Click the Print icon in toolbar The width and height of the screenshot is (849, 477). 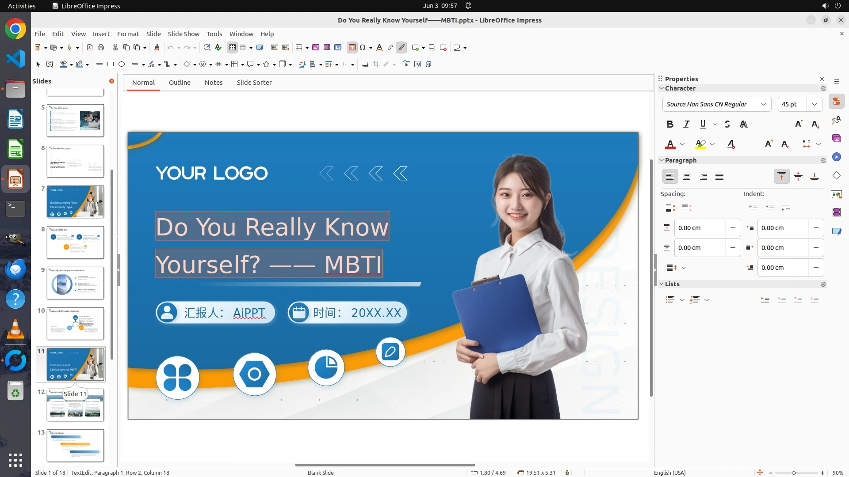click(101, 48)
